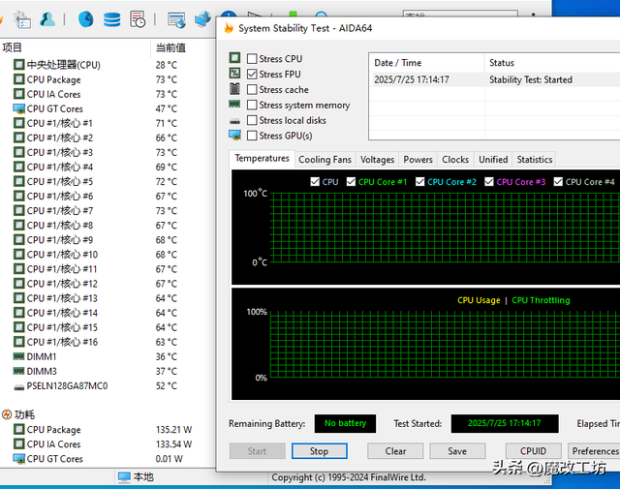Select the CPU IA Cores 73 °C row
620x489 pixels.
107,94
